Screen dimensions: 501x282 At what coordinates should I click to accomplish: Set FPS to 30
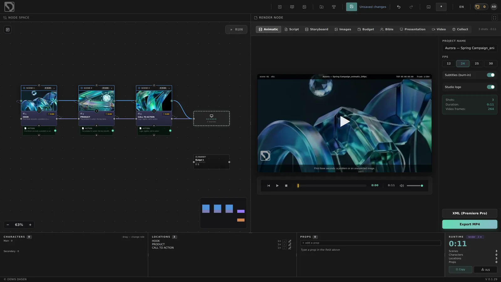pyautogui.click(x=491, y=63)
